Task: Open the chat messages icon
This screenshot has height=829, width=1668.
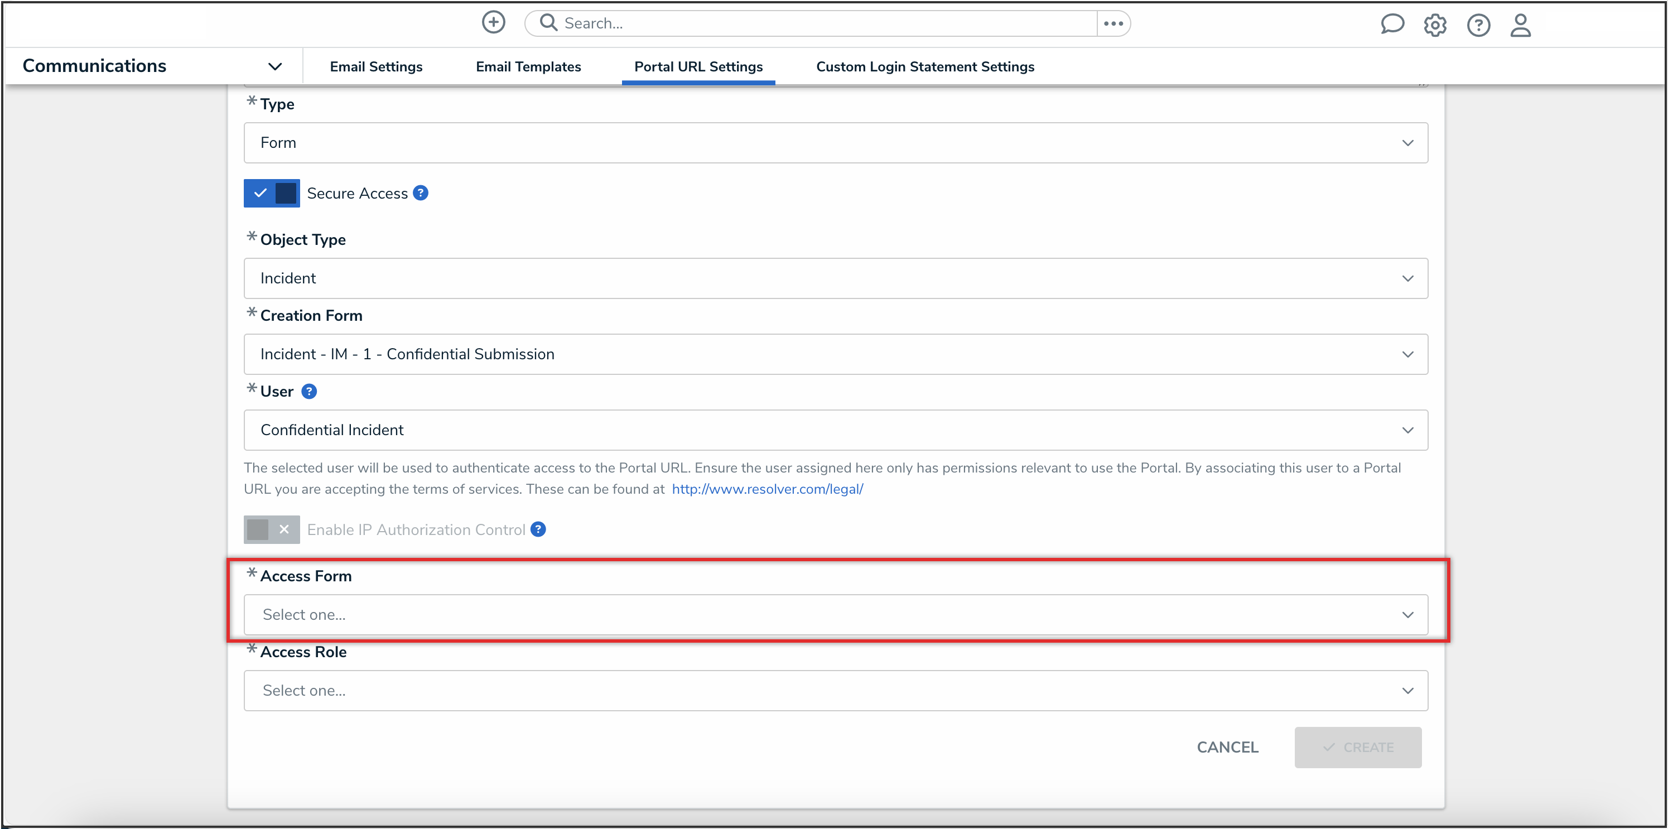Action: (x=1391, y=25)
